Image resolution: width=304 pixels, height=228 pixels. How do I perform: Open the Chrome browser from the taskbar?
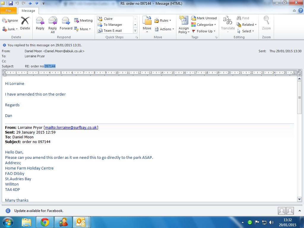click(45, 222)
